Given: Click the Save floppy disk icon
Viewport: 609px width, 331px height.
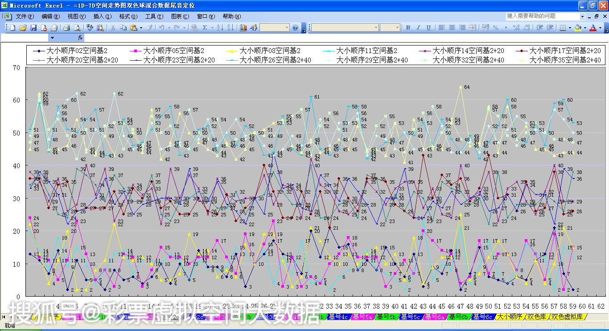Looking at the screenshot, I should pos(33,28).
